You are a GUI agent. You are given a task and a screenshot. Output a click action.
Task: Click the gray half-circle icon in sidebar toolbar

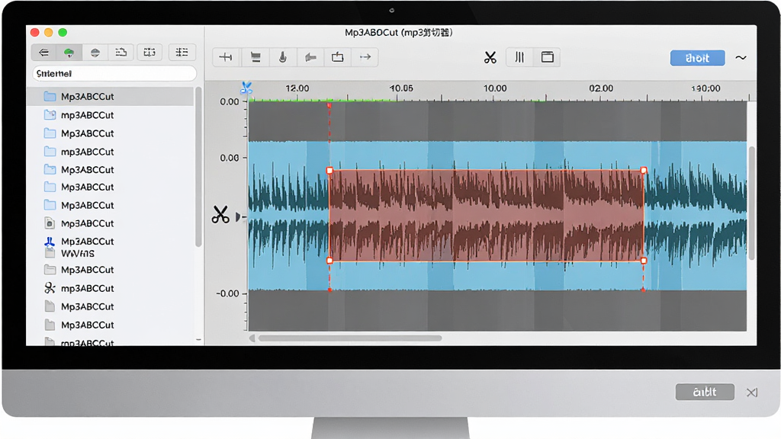click(x=95, y=53)
